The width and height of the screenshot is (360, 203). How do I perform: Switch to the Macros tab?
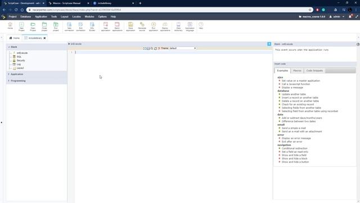pyautogui.click(x=297, y=70)
